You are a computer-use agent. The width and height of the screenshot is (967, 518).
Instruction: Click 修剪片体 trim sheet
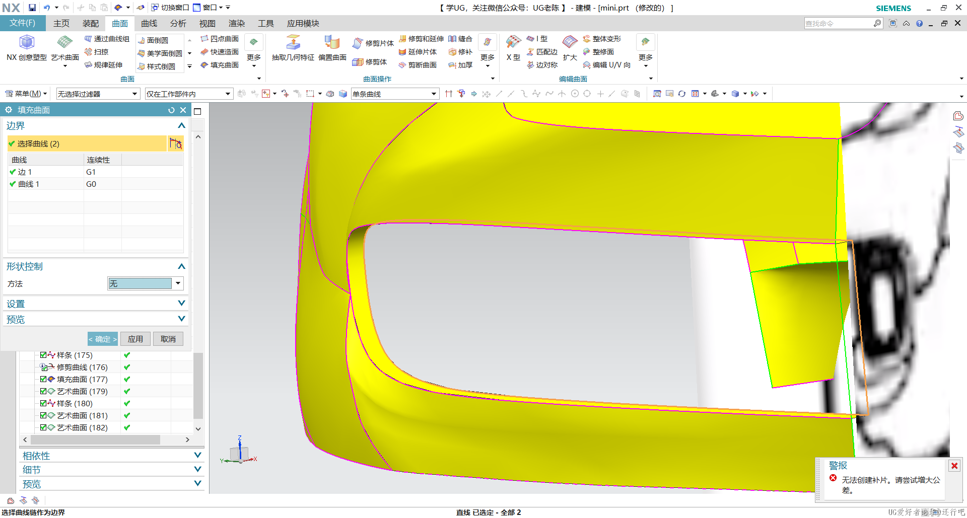tap(373, 43)
